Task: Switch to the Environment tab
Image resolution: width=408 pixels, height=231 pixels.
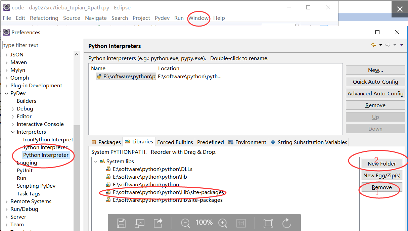Action: [x=247, y=142]
